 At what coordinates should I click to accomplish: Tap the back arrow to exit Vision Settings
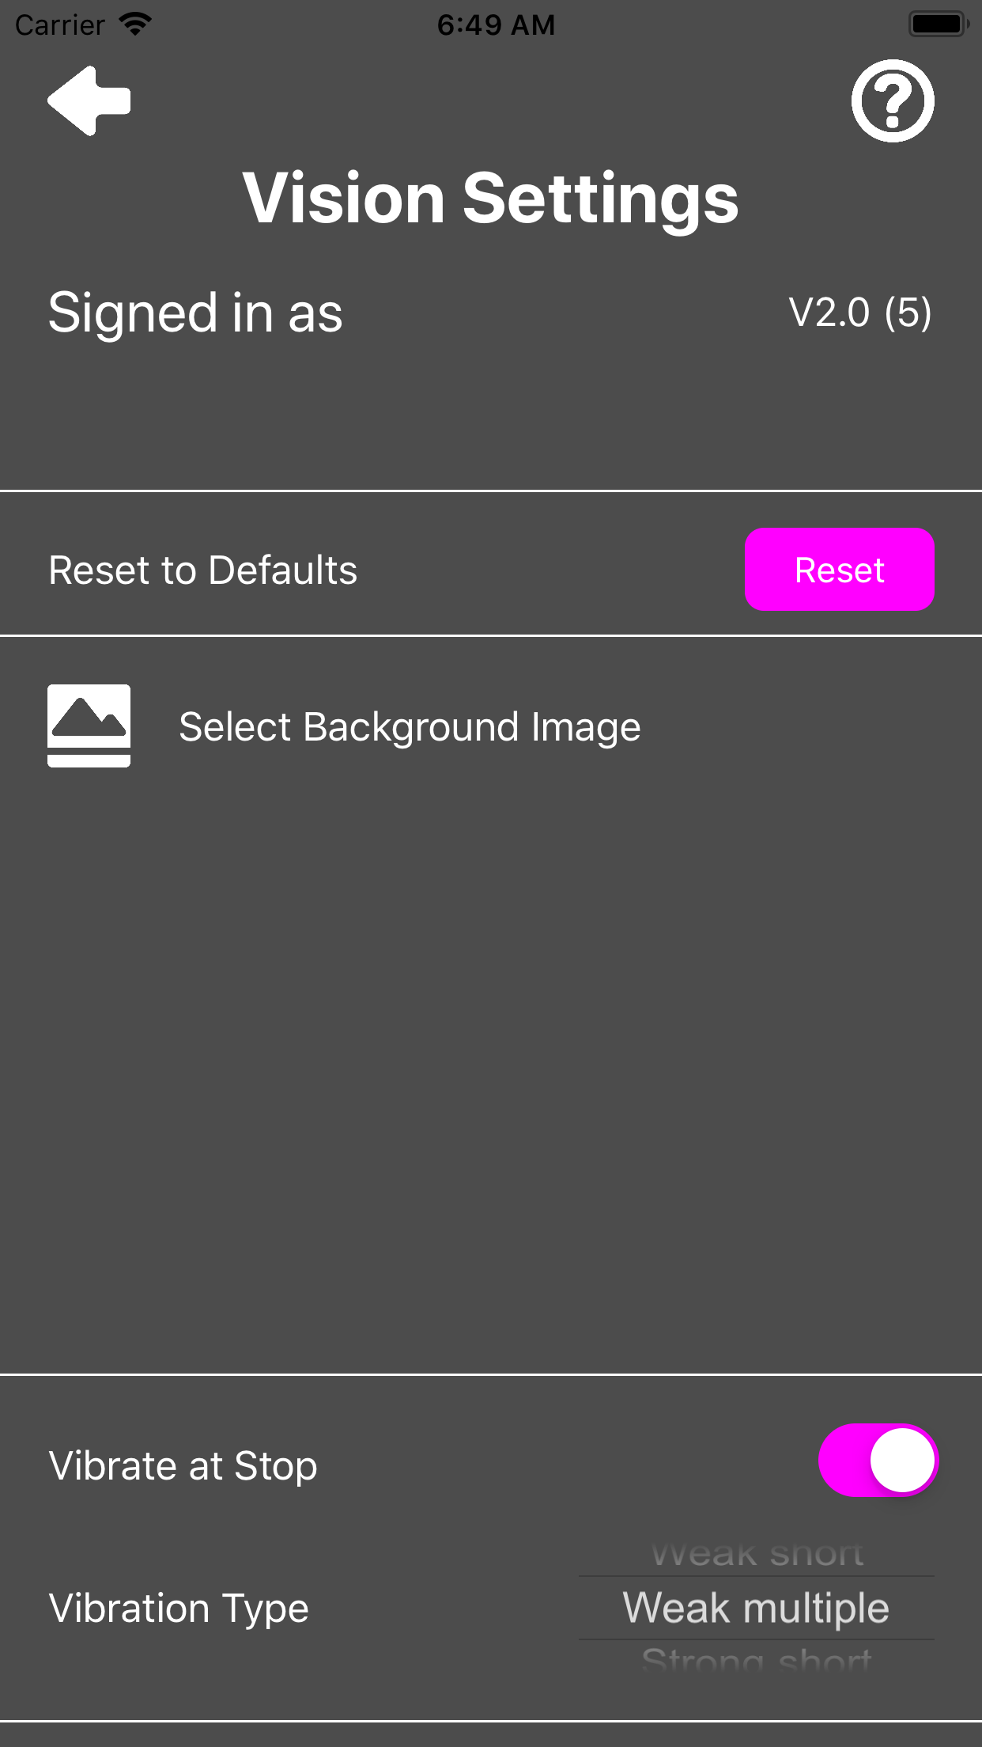(x=89, y=99)
